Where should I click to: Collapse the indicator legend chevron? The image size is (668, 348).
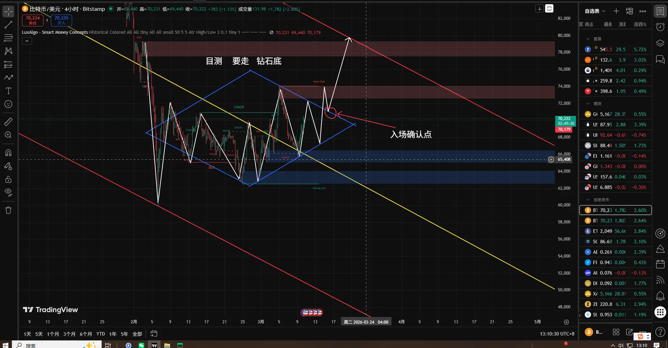pyautogui.click(x=27, y=41)
